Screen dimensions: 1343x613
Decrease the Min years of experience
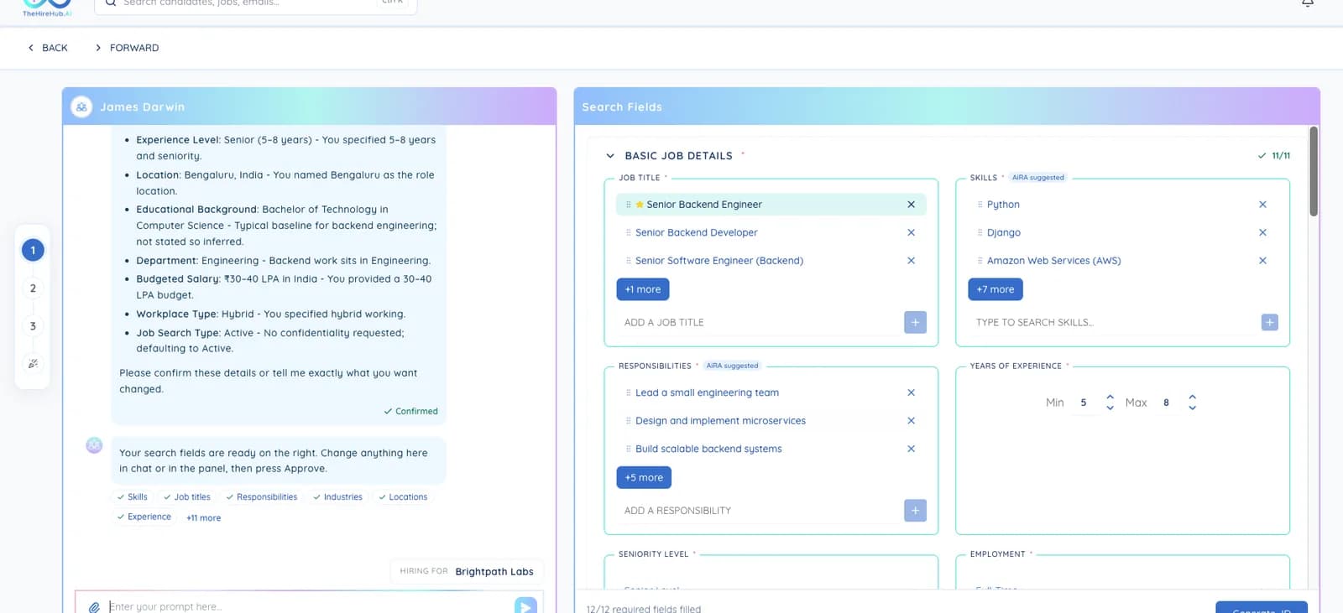[x=1110, y=408]
